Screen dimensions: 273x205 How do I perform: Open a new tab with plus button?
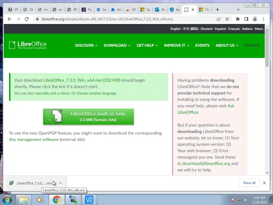tap(218, 10)
